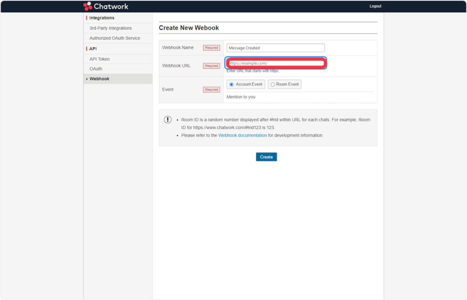
Task: Select the Account Event radio button
Action: point(232,84)
